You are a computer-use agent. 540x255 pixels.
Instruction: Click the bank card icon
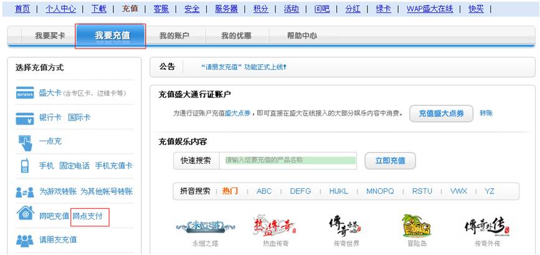click(25, 119)
